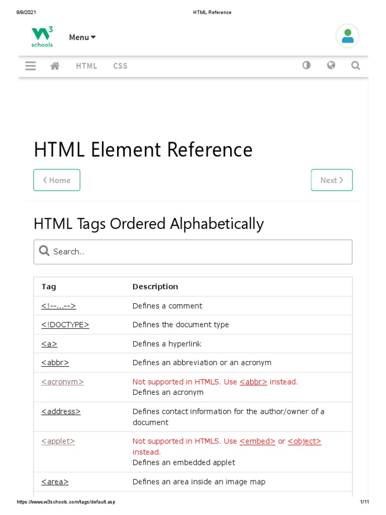Open the <area> tag link
The image size is (386, 515).
coord(55,482)
